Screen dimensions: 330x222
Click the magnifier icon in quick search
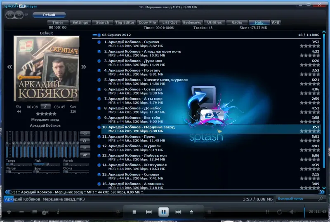(321, 198)
